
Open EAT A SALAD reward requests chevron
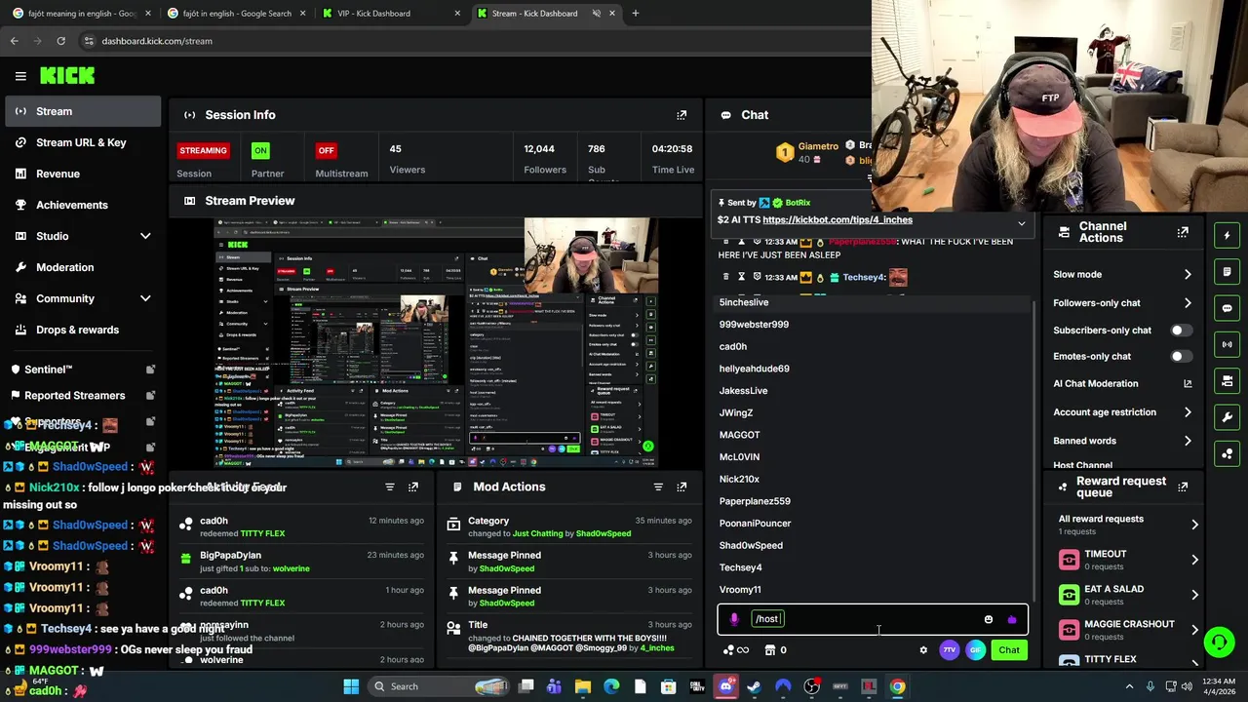1194,595
